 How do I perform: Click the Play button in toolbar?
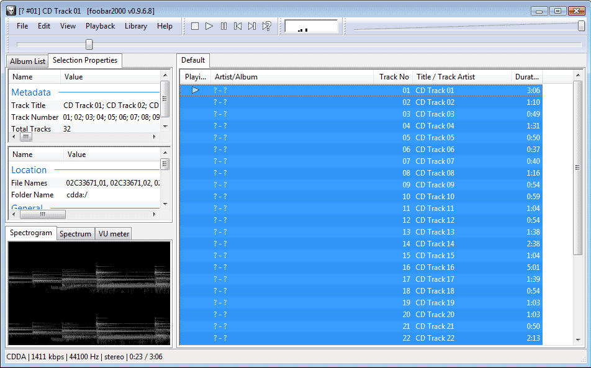tap(209, 26)
